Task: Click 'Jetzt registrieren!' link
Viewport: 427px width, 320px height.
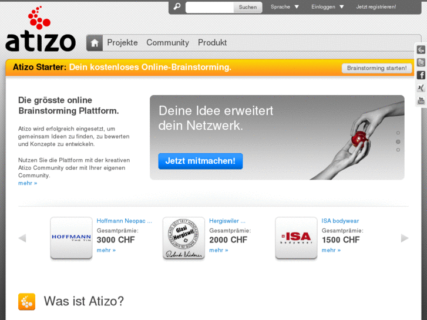Action: (x=376, y=7)
